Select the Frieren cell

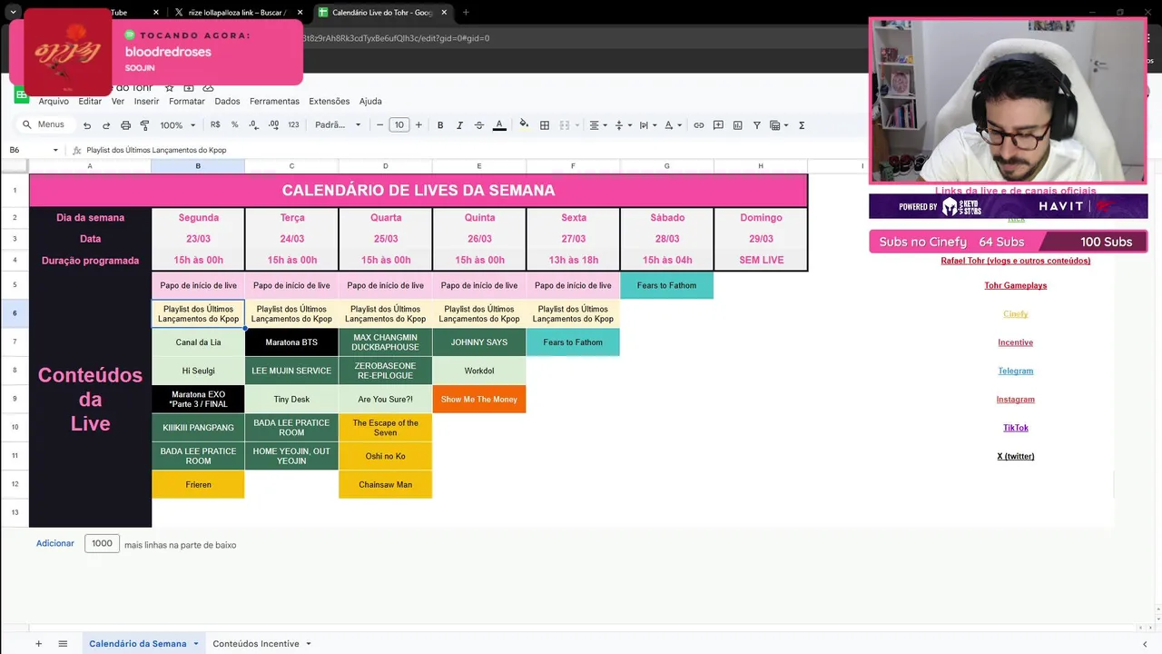tap(198, 484)
